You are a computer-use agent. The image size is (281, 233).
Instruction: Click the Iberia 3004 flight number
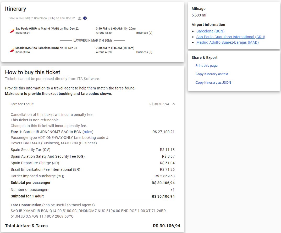[x=23, y=52]
